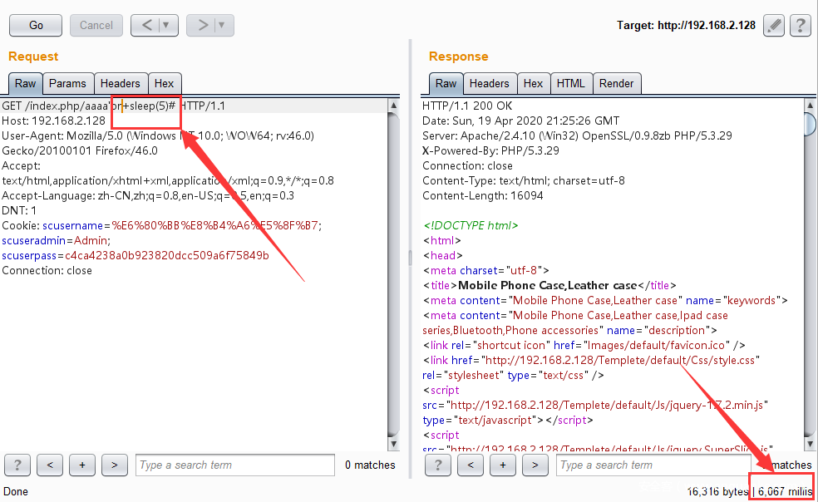Open the response HTML tab
Screen dimensions: 818x502
(570, 83)
